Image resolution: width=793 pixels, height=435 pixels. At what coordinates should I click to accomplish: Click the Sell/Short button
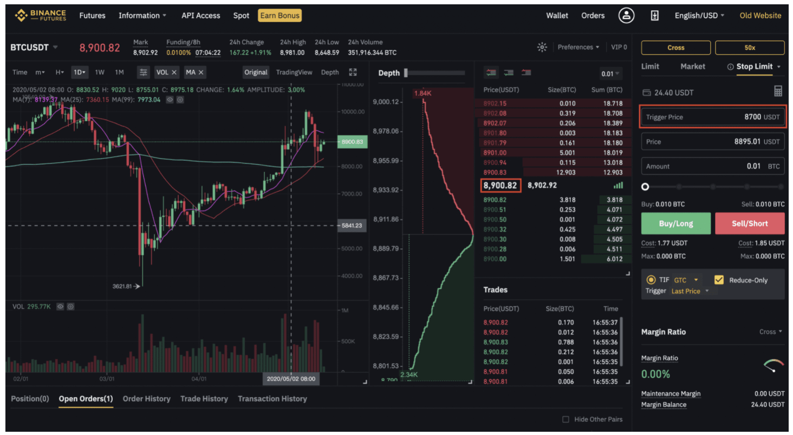click(x=750, y=223)
